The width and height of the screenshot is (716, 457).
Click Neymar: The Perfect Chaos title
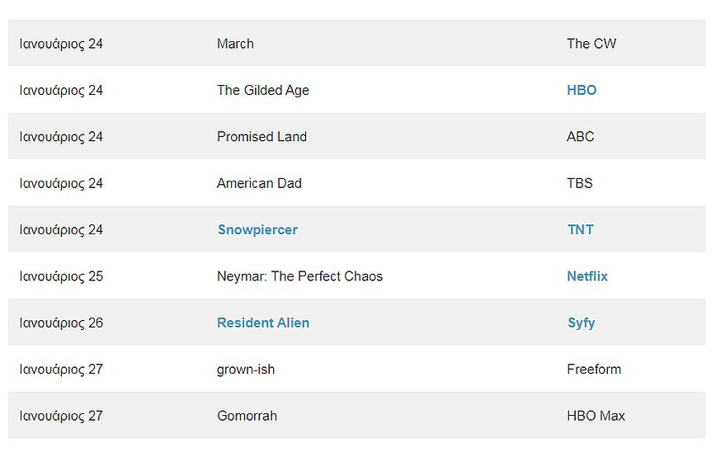[299, 276]
